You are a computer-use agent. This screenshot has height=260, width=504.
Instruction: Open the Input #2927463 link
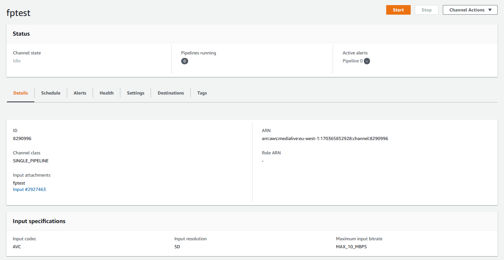29,189
